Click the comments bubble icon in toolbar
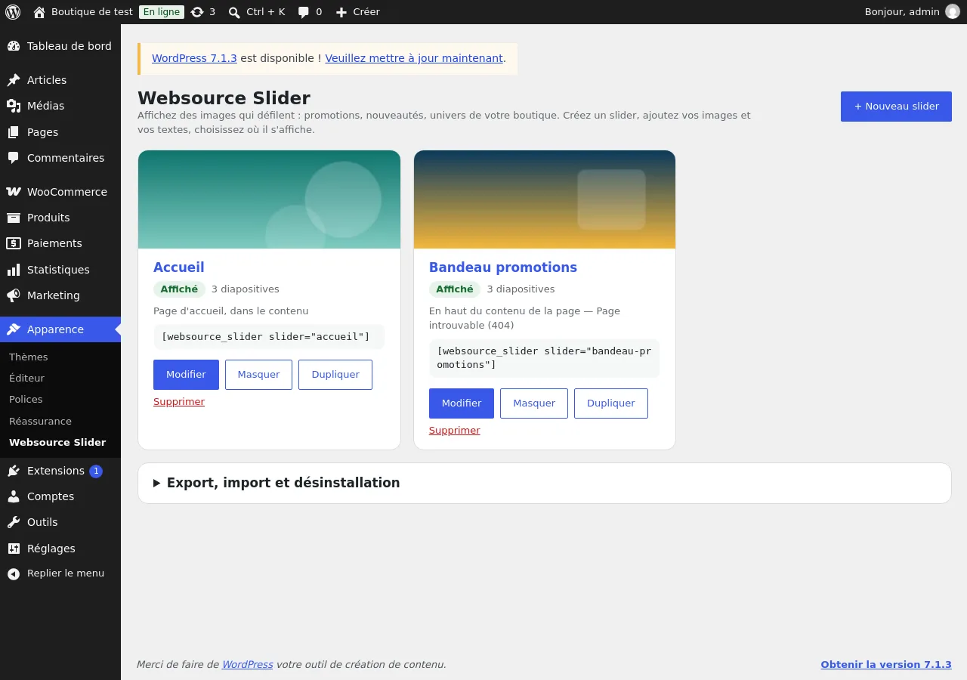967x680 pixels. 304,12
